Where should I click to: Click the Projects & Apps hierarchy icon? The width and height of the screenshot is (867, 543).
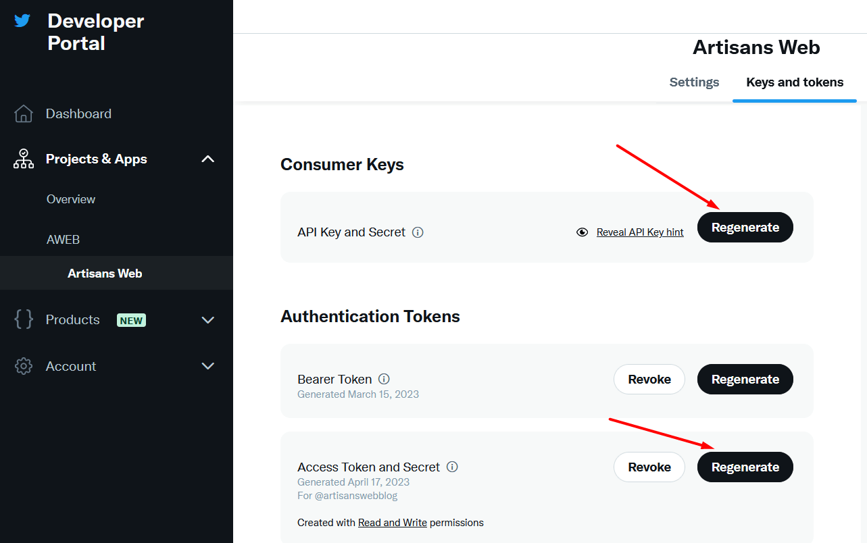click(24, 159)
